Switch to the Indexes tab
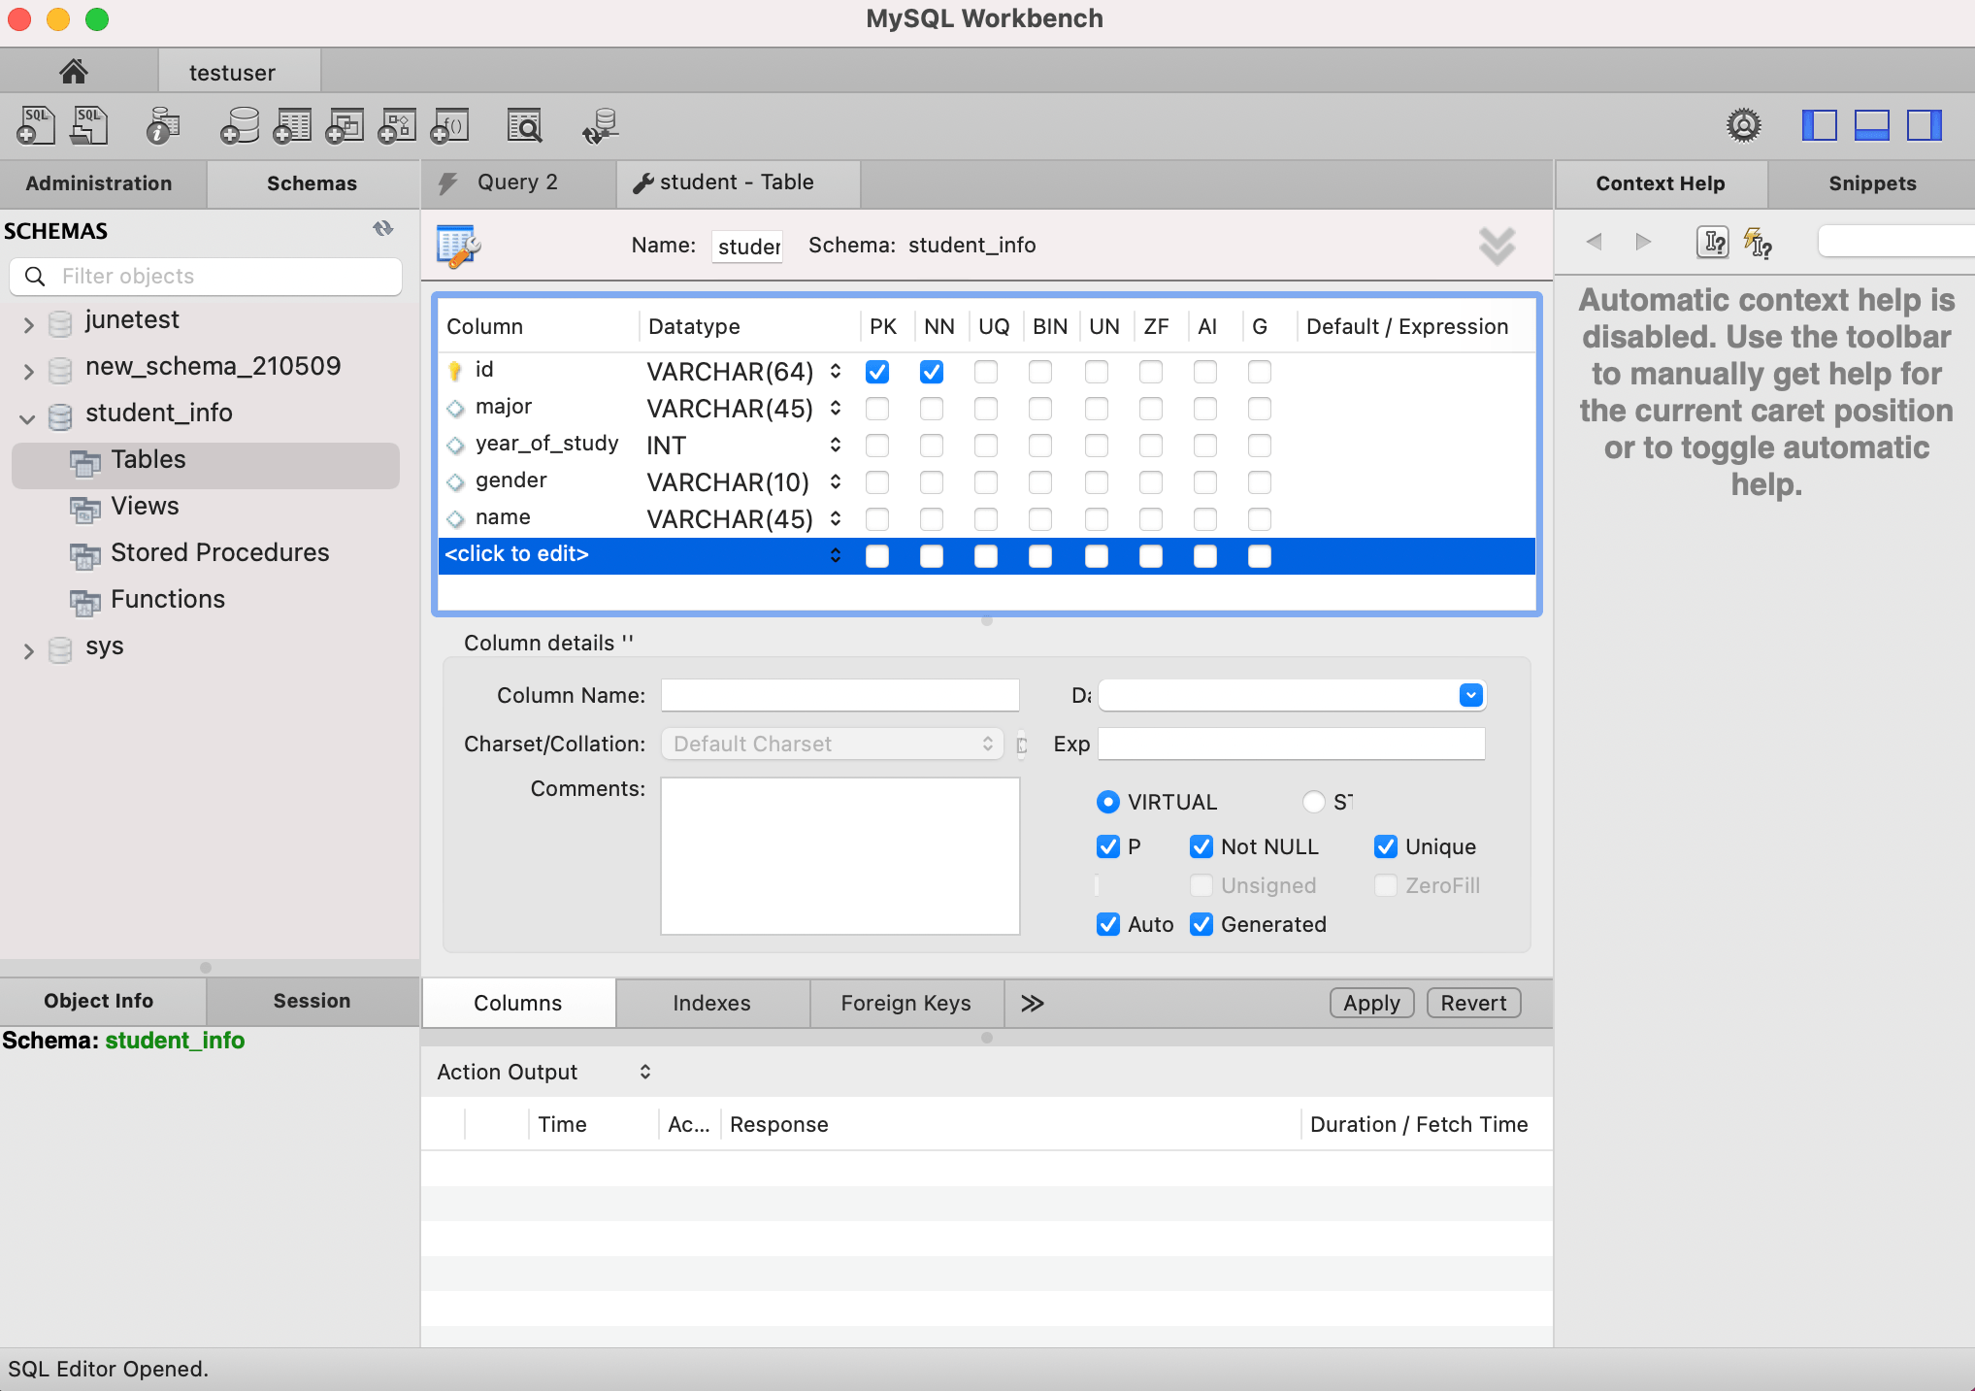This screenshot has height=1391, width=1975. click(711, 1003)
